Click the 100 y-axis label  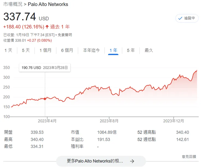[7, 117]
